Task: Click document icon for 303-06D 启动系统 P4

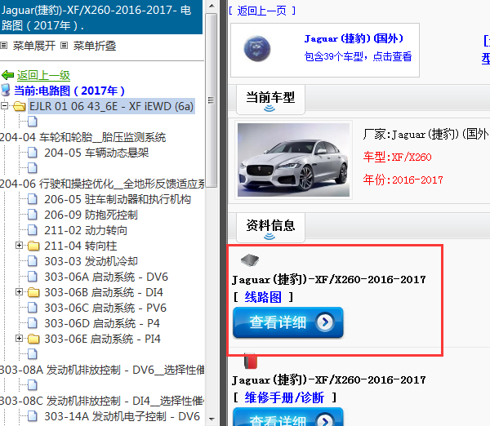Action: click(33, 323)
